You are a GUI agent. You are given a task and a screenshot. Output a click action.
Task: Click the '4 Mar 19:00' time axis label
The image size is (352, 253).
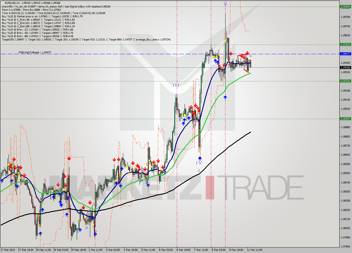click(131, 250)
